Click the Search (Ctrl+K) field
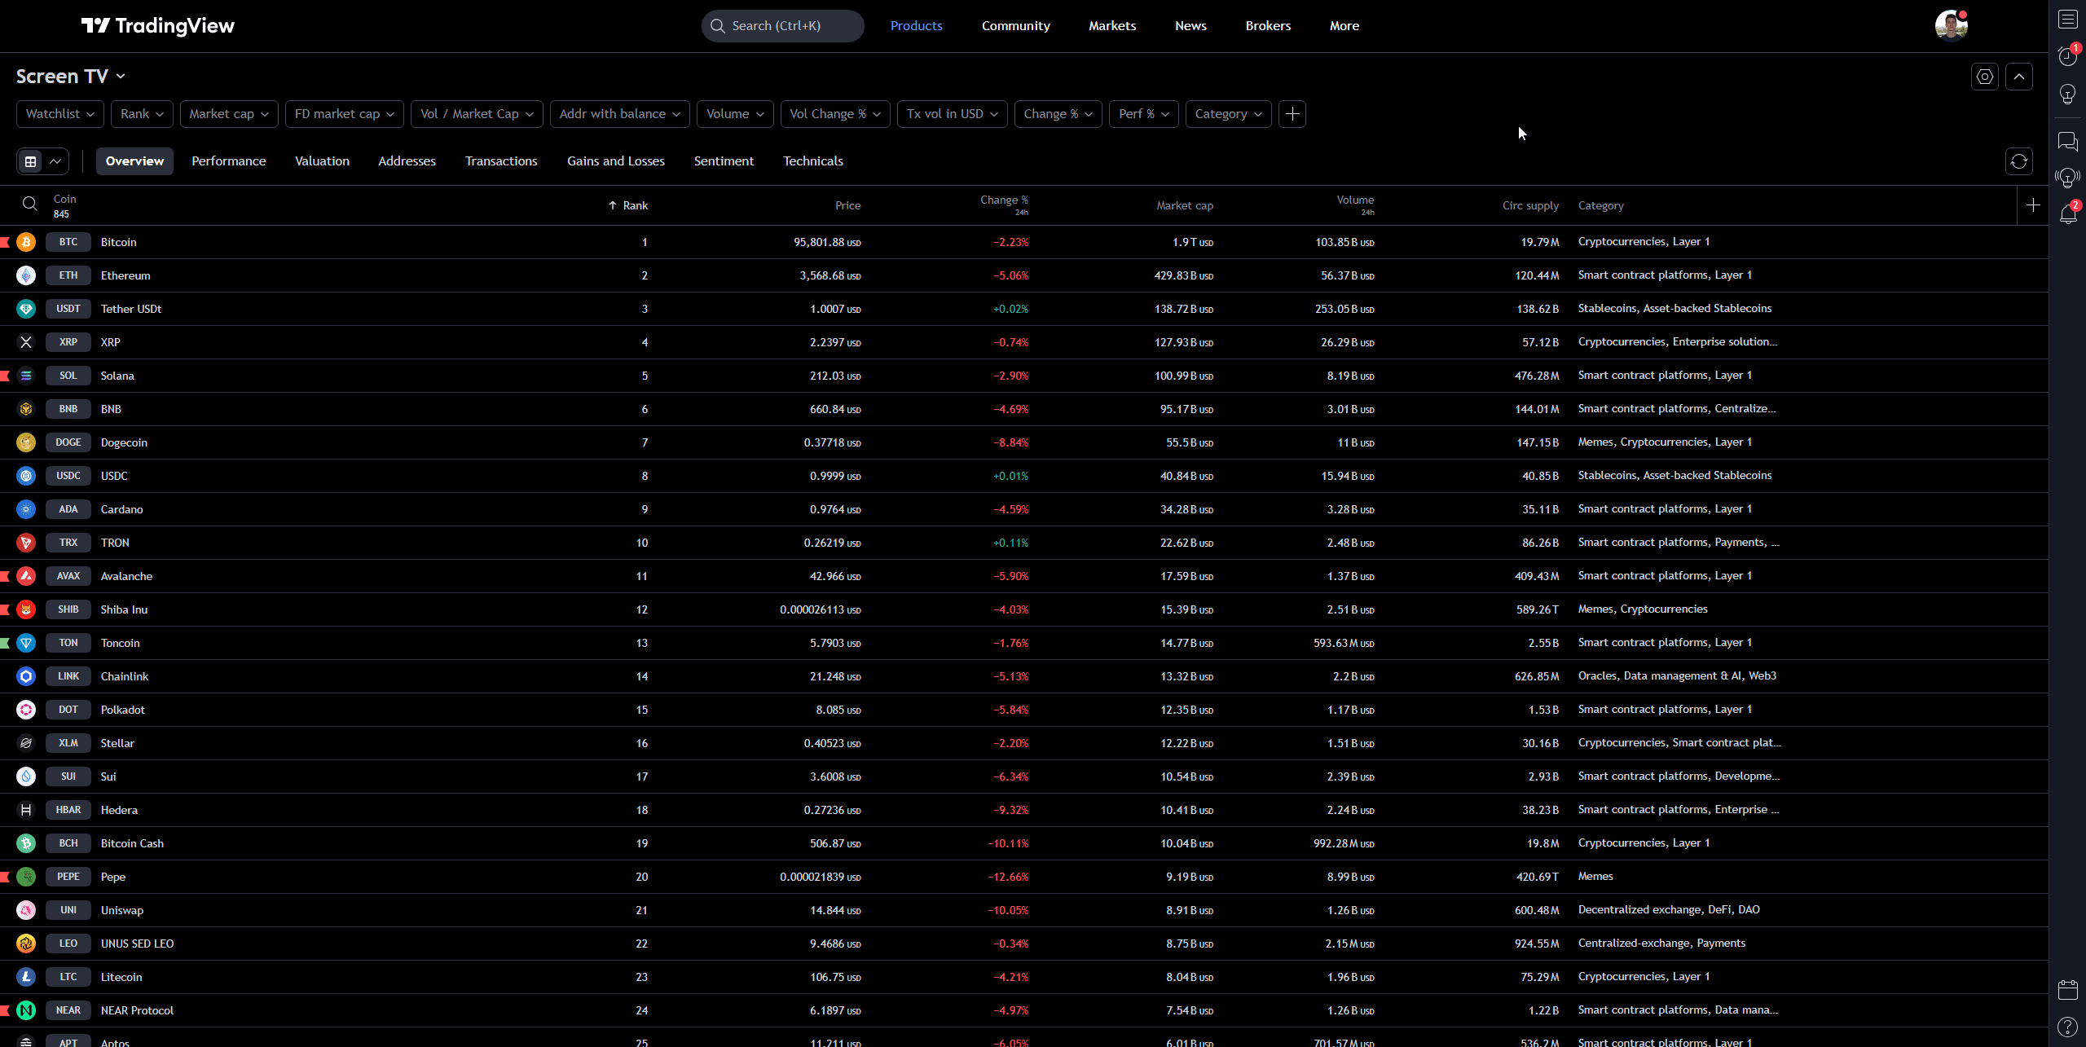 tap(782, 26)
